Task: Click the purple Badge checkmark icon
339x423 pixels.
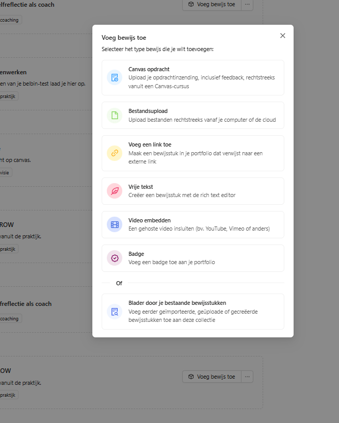Action: tap(115, 258)
